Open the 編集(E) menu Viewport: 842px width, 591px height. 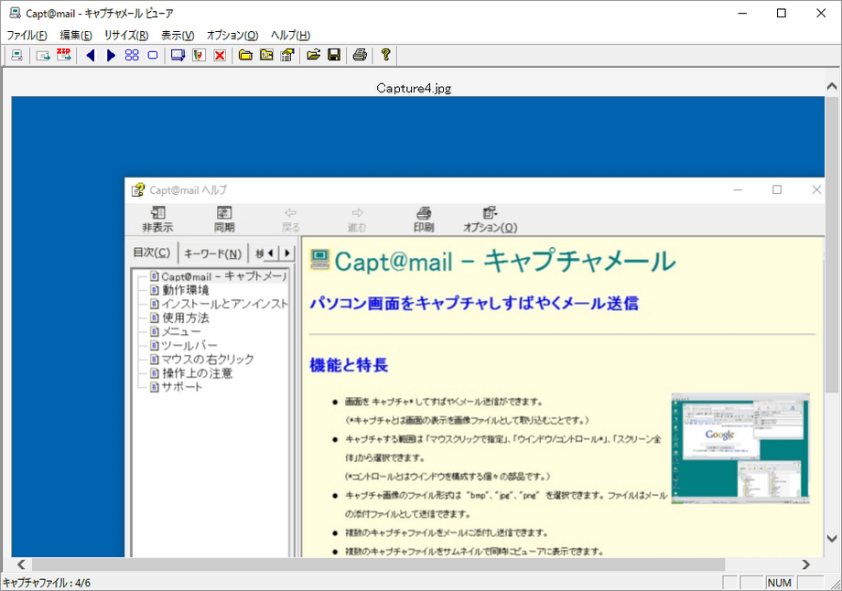(x=76, y=36)
